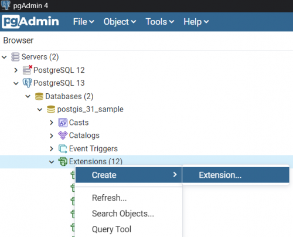The image size is (293, 237).
Task: Click the Browser panel title
Action: point(18,40)
